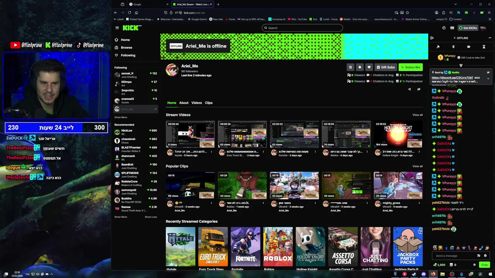Viewport: 495px width, 278px height.
Task: Click the heart follow icon
Action: 369,67
